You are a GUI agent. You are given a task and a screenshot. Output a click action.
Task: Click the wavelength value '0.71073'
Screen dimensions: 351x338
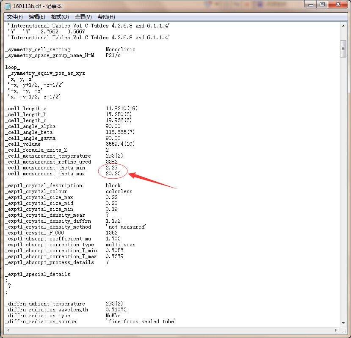click(x=116, y=310)
